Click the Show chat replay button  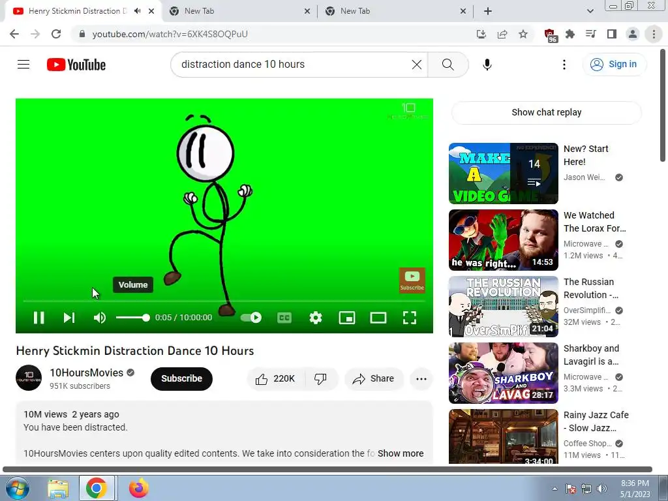[x=546, y=112]
